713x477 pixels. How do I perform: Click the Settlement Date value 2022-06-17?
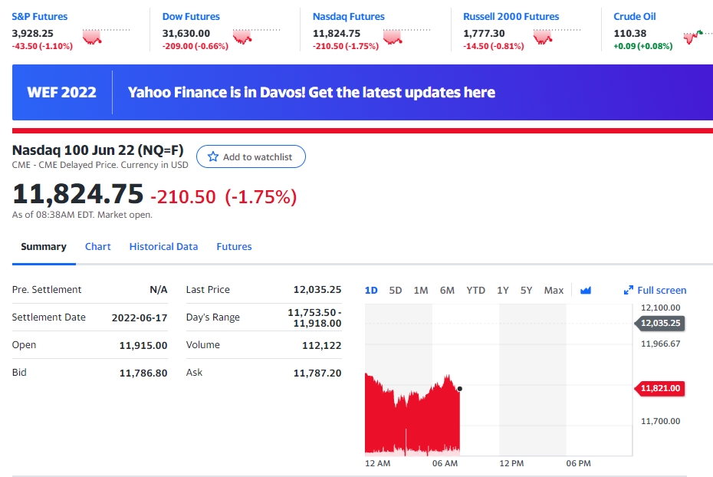coord(140,317)
